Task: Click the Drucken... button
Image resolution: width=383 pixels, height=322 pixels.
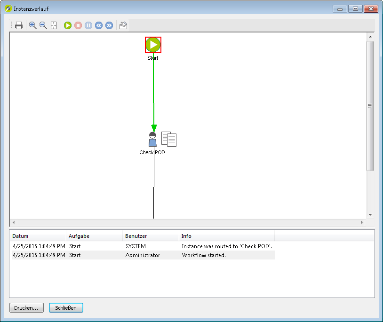Action: [x=27, y=307]
